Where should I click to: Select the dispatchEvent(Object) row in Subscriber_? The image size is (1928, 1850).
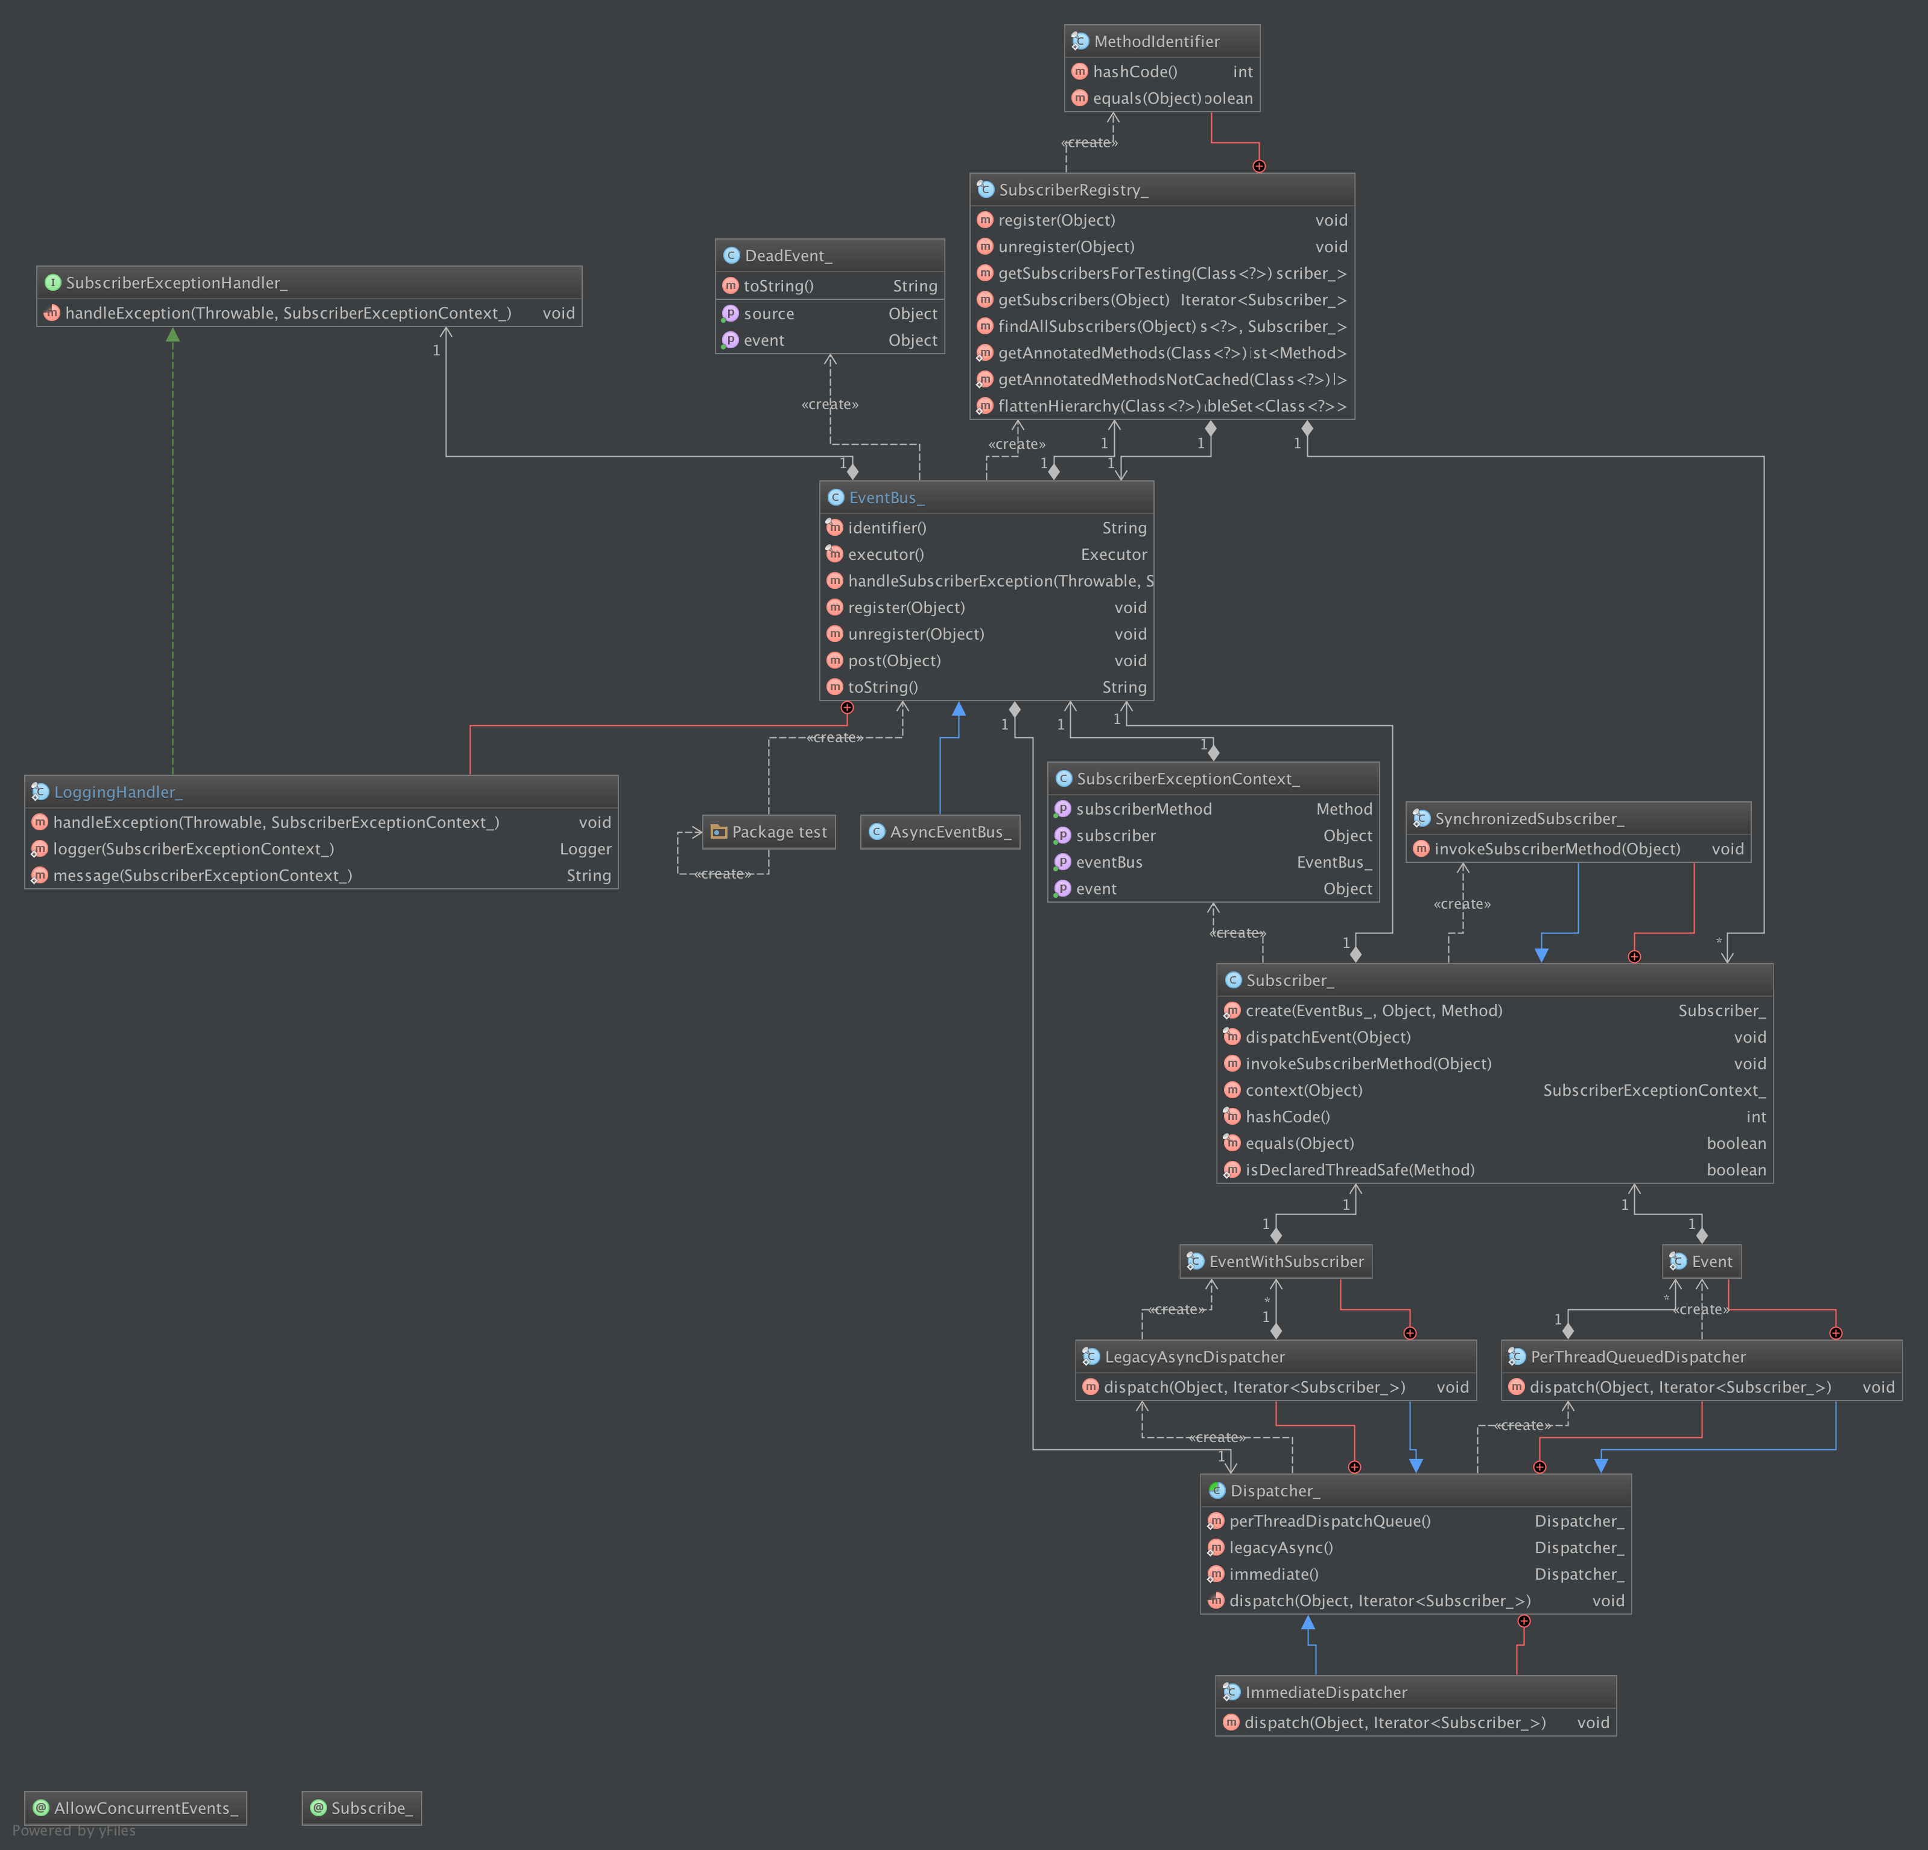click(x=1327, y=1037)
